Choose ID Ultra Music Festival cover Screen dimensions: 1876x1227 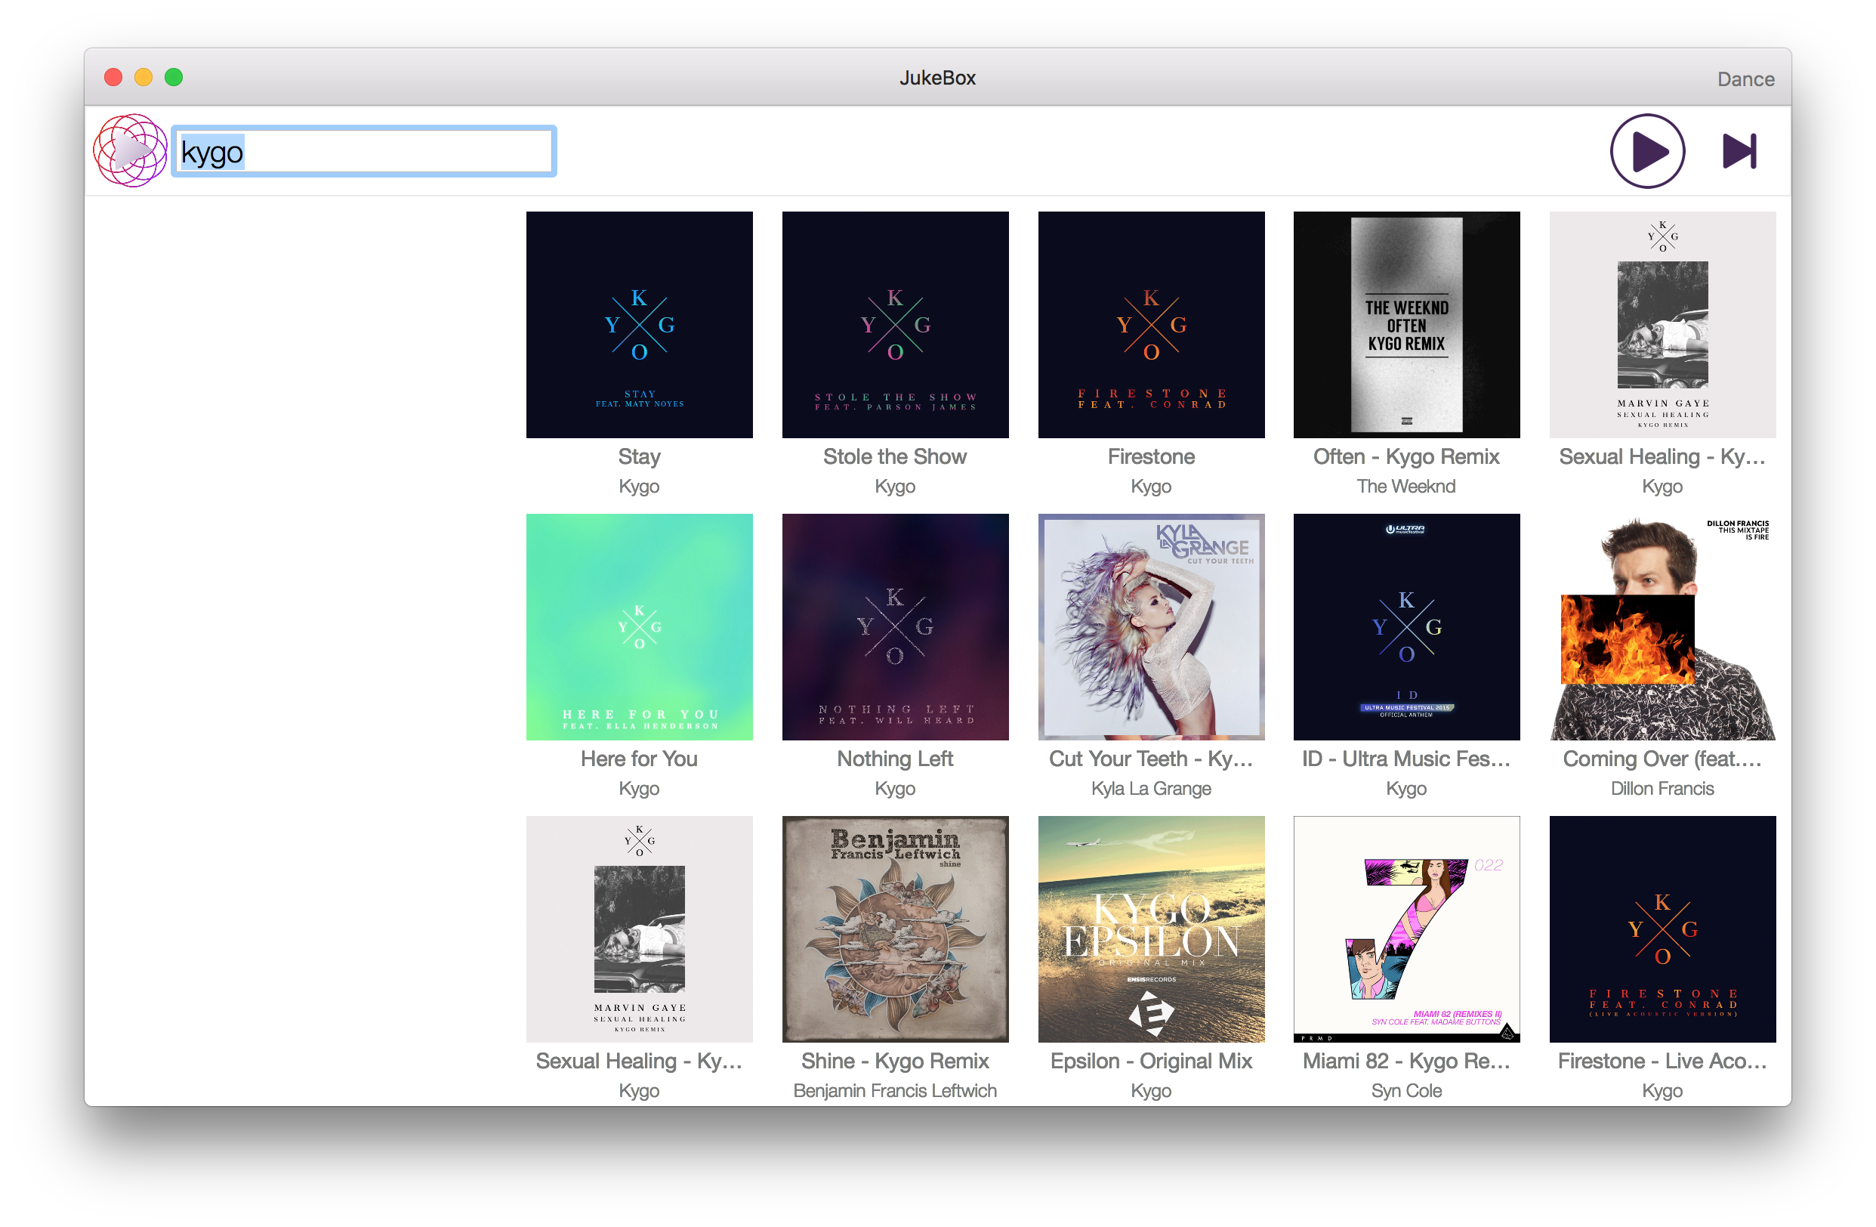1406,627
